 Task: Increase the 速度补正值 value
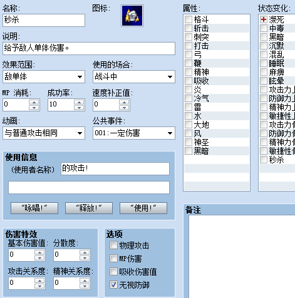[x=124, y=102]
